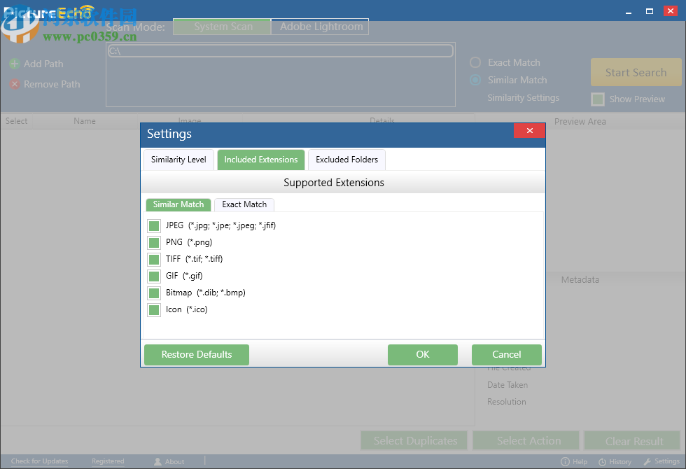686x469 pixels.
Task: Click the Start Search button
Action: (x=636, y=72)
